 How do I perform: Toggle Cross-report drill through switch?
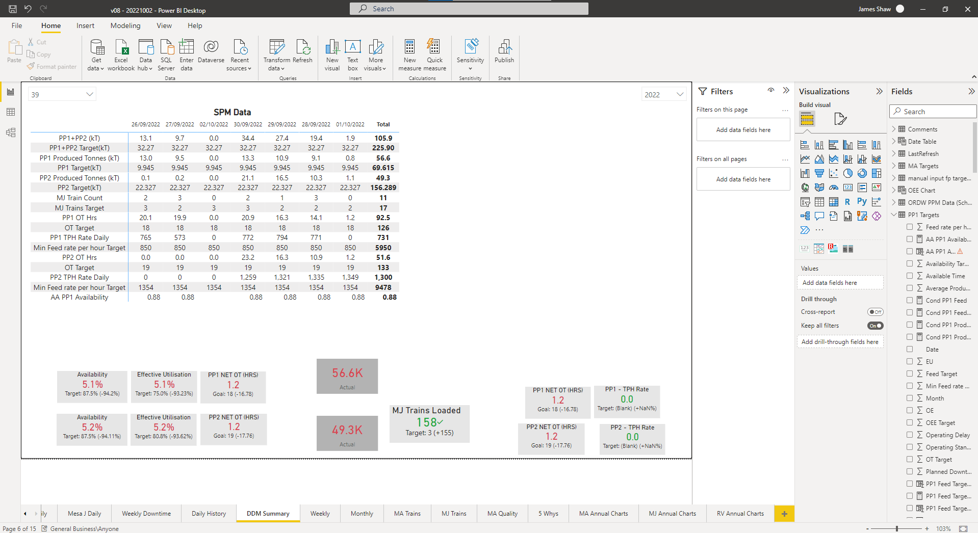coord(875,312)
